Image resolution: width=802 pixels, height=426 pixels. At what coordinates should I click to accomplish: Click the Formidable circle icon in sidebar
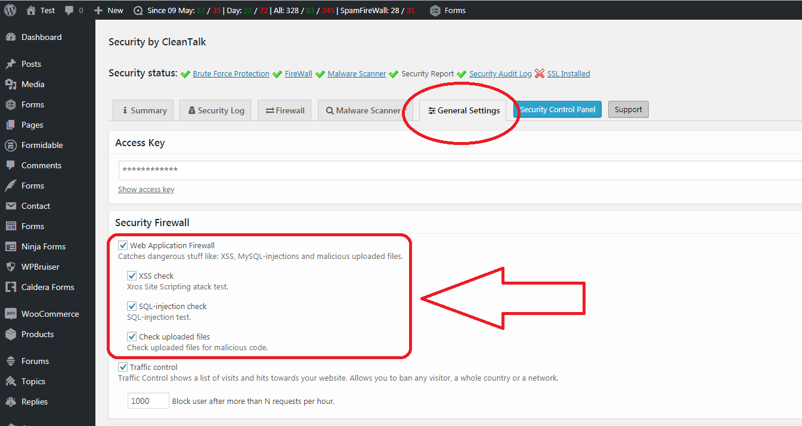10,145
